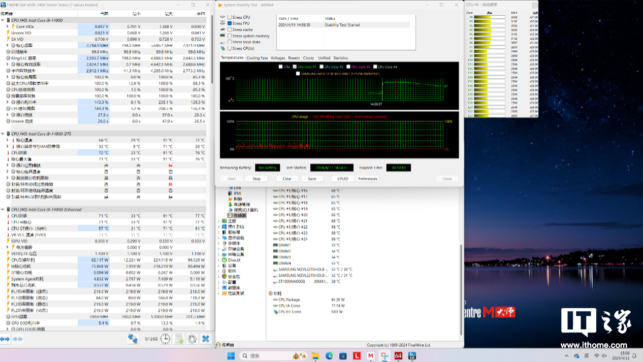Open Microsoft Edge from the taskbar
643x362 pixels.
click(x=329, y=356)
